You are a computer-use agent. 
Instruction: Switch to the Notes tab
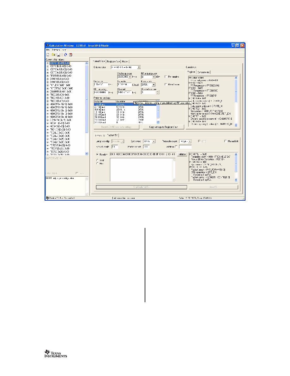[125, 62]
